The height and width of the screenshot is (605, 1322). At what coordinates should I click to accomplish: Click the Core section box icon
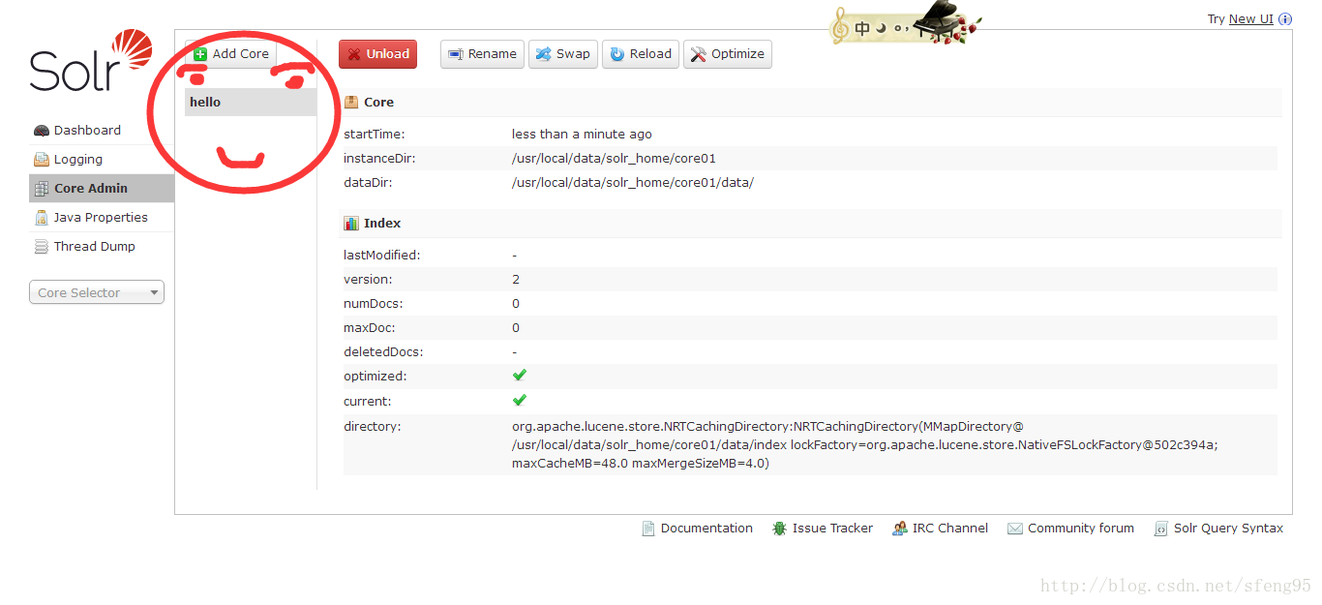351,102
